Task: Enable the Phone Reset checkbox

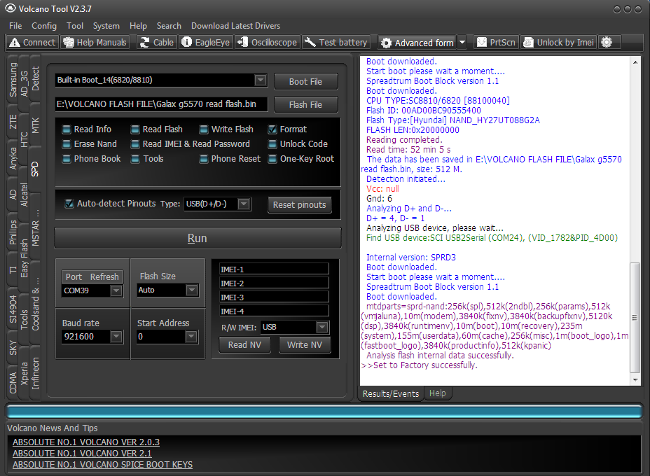Action: pos(204,159)
